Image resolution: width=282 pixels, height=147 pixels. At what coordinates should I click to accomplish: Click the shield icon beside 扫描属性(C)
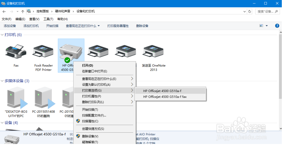click(78, 121)
